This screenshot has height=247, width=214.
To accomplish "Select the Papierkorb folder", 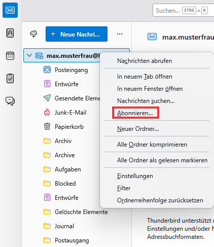I will (x=69, y=127).
